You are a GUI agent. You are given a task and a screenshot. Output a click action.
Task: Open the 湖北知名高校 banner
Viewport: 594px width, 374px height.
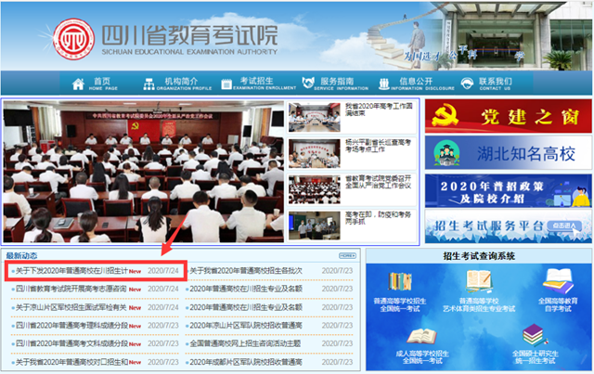(x=508, y=153)
